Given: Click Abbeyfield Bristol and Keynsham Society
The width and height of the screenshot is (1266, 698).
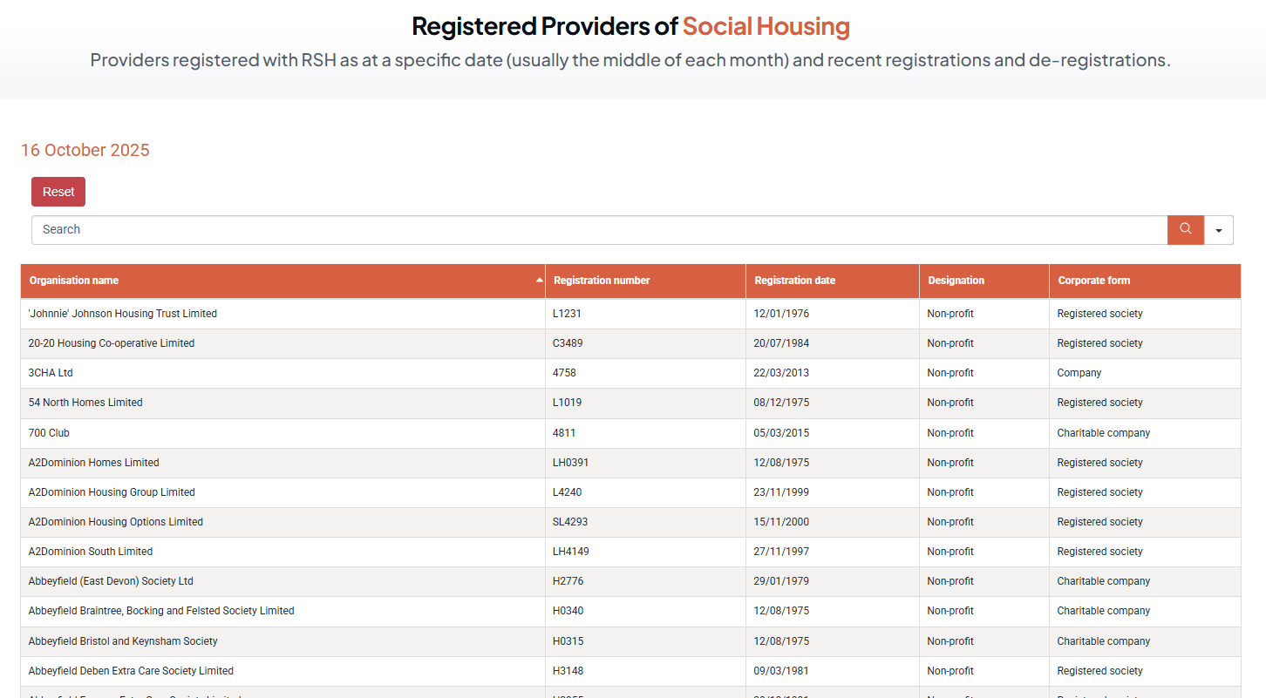Looking at the screenshot, I should (123, 641).
